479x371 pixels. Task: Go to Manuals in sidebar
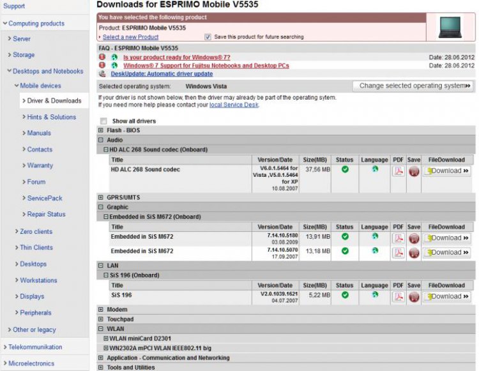click(39, 133)
